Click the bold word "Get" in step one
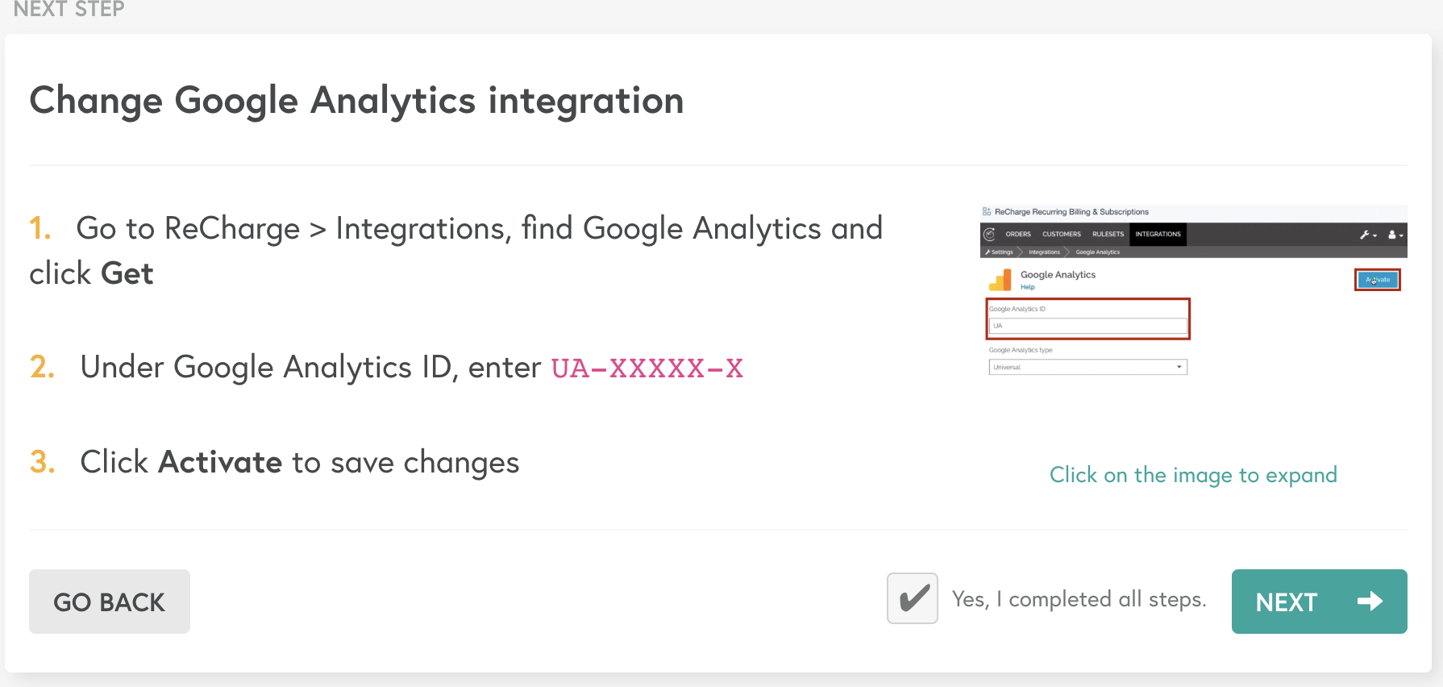This screenshot has height=687, width=1443. click(x=127, y=274)
